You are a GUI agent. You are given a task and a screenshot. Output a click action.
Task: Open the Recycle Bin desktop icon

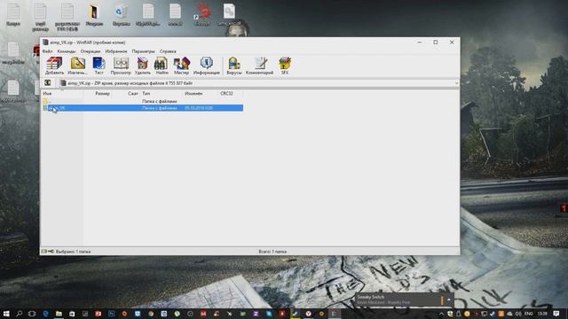[121, 15]
